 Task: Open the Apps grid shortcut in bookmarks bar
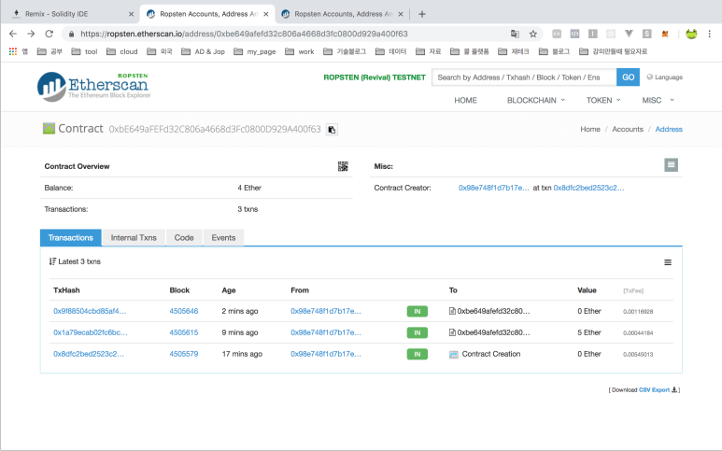(13, 51)
